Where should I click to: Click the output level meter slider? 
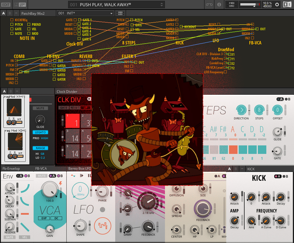coord(250,5)
